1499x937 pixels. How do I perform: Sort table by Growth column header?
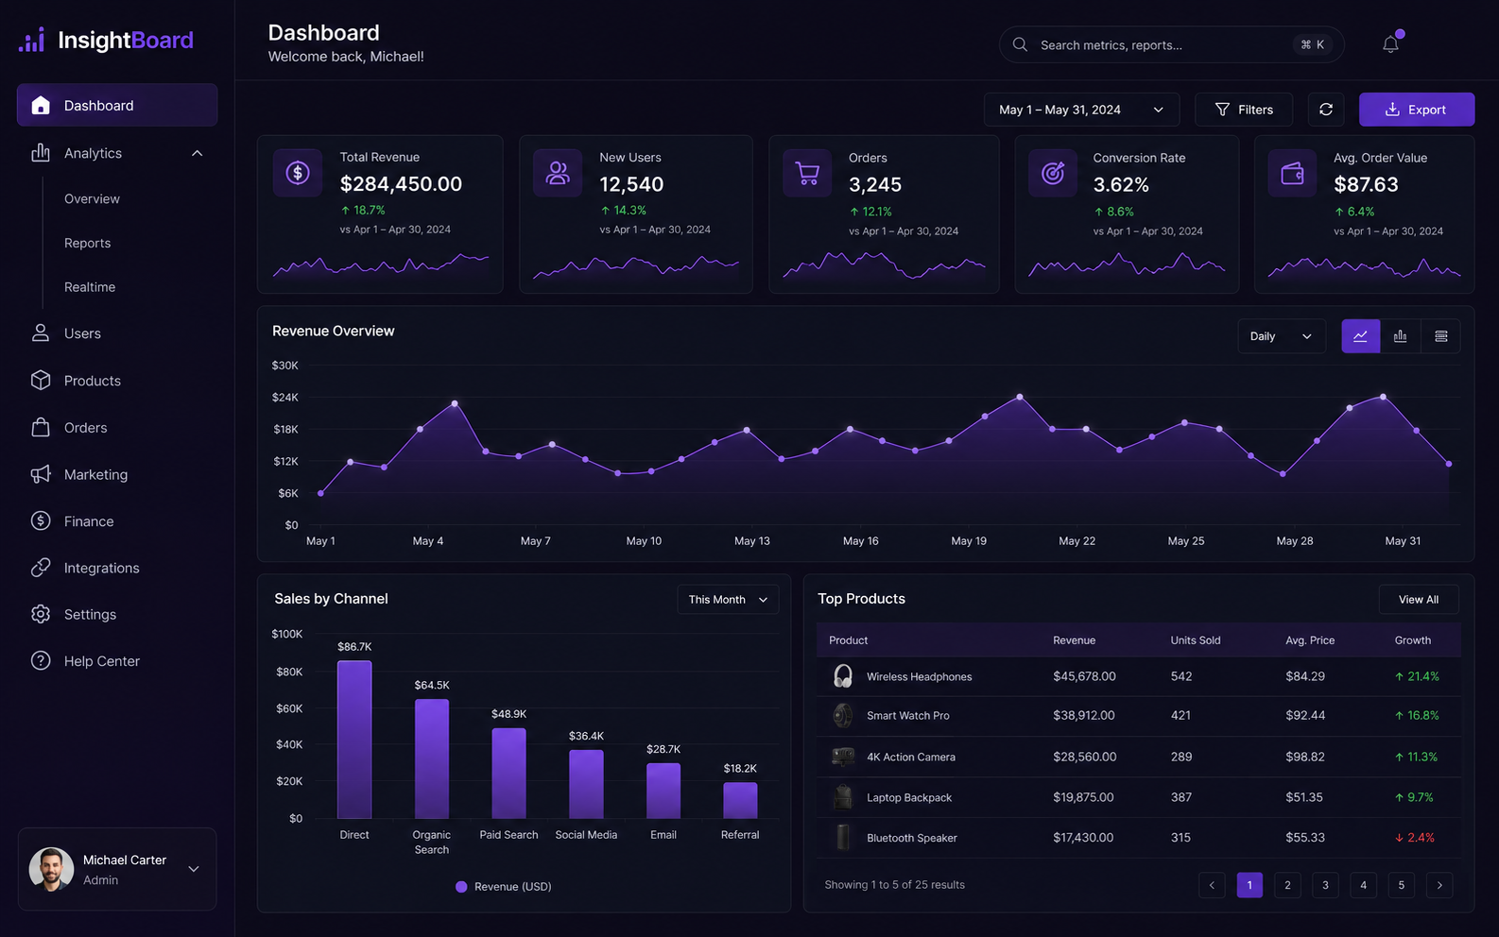tap(1413, 640)
